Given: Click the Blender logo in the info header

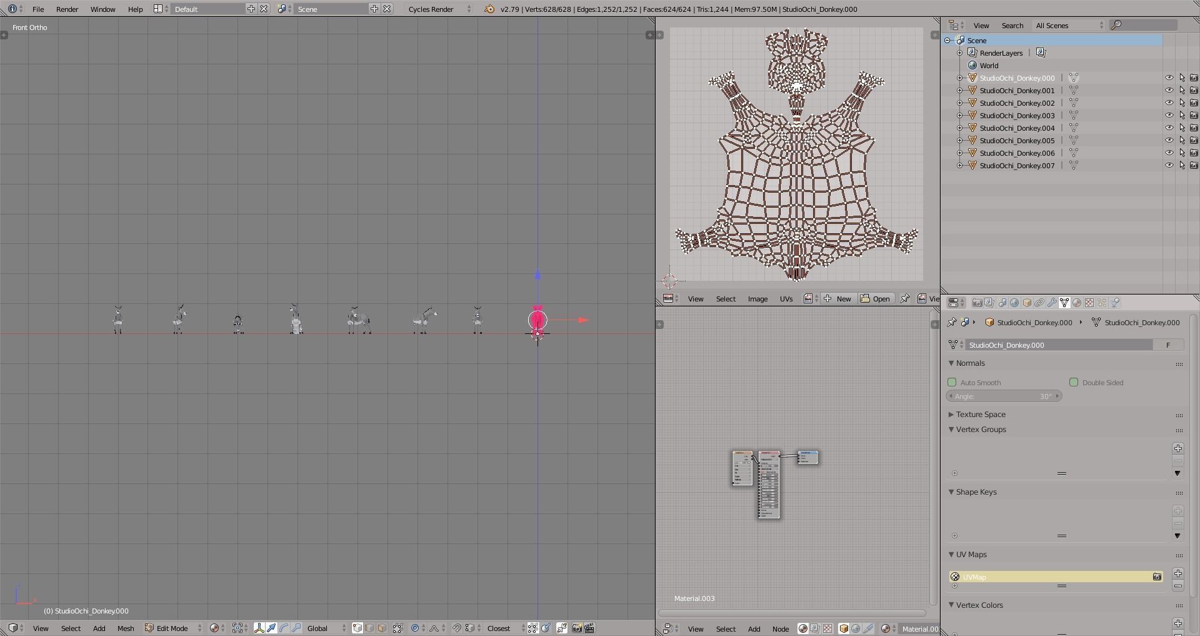Looking at the screenshot, I should tap(489, 9).
